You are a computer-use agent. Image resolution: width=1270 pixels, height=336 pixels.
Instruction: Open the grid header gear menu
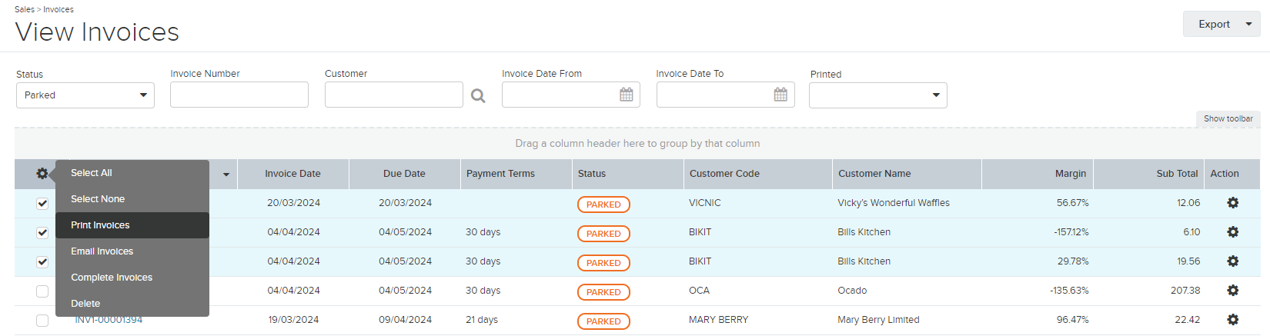(x=42, y=174)
